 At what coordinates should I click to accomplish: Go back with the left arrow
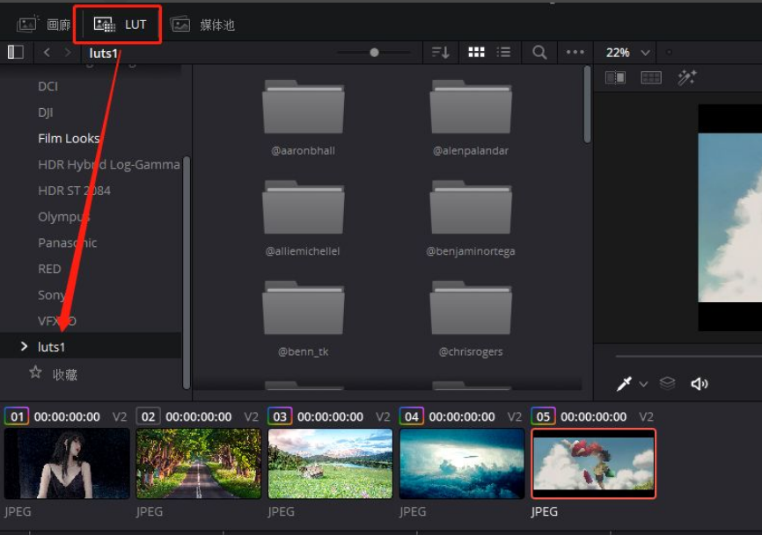tap(47, 53)
